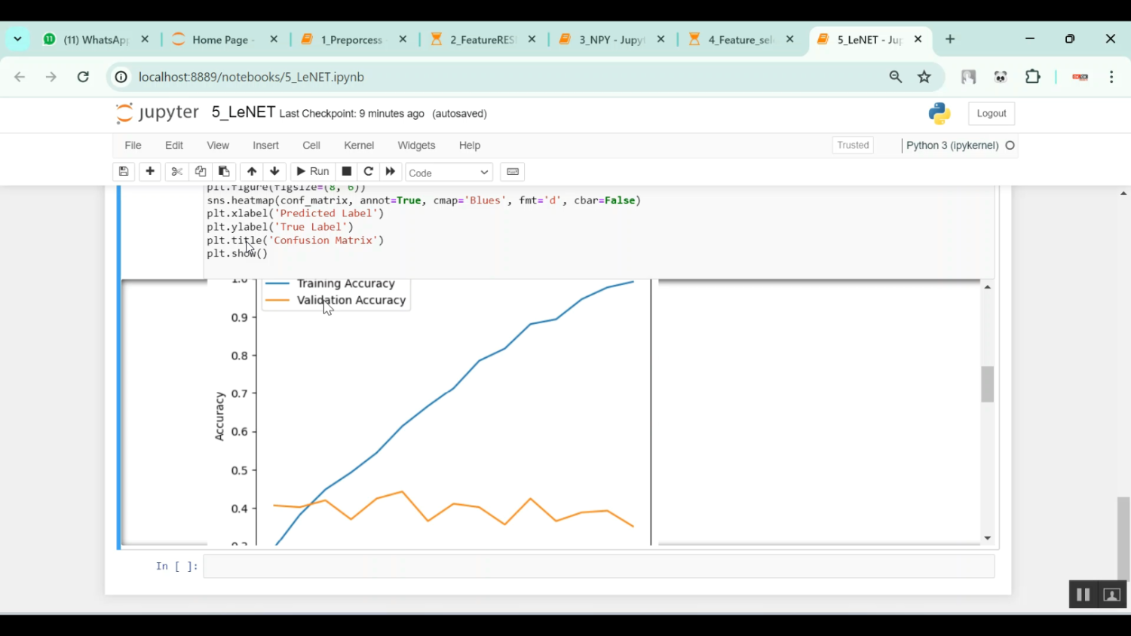The image size is (1131, 636).
Task: Open the command palette keyboard icon
Action: click(x=513, y=172)
